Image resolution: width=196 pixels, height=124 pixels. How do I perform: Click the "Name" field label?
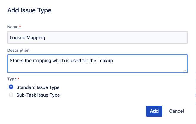point(13,27)
